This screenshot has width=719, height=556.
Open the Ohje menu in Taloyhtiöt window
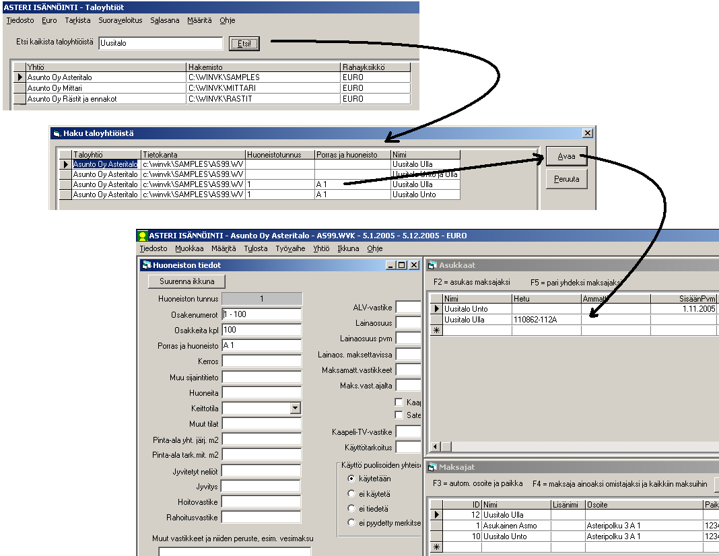click(x=227, y=20)
